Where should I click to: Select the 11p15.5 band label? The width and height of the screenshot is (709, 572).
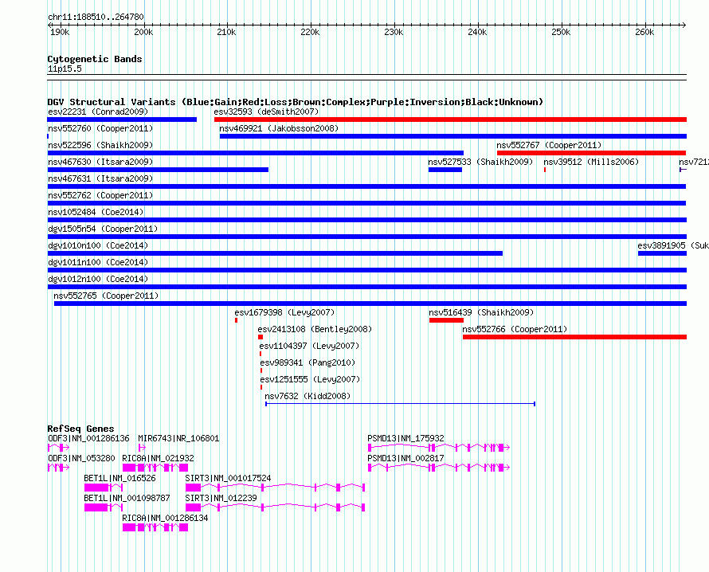[65, 69]
